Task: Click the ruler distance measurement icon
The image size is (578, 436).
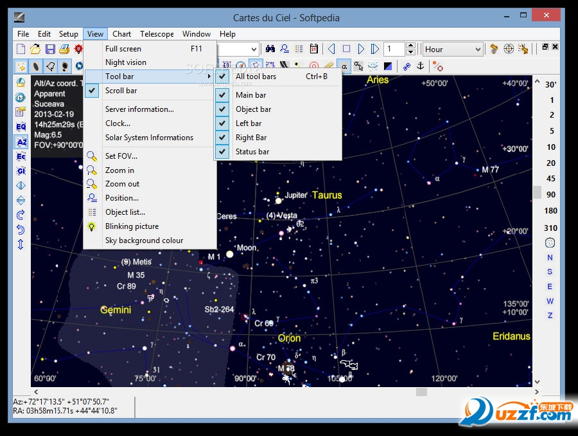Action: [x=328, y=66]
